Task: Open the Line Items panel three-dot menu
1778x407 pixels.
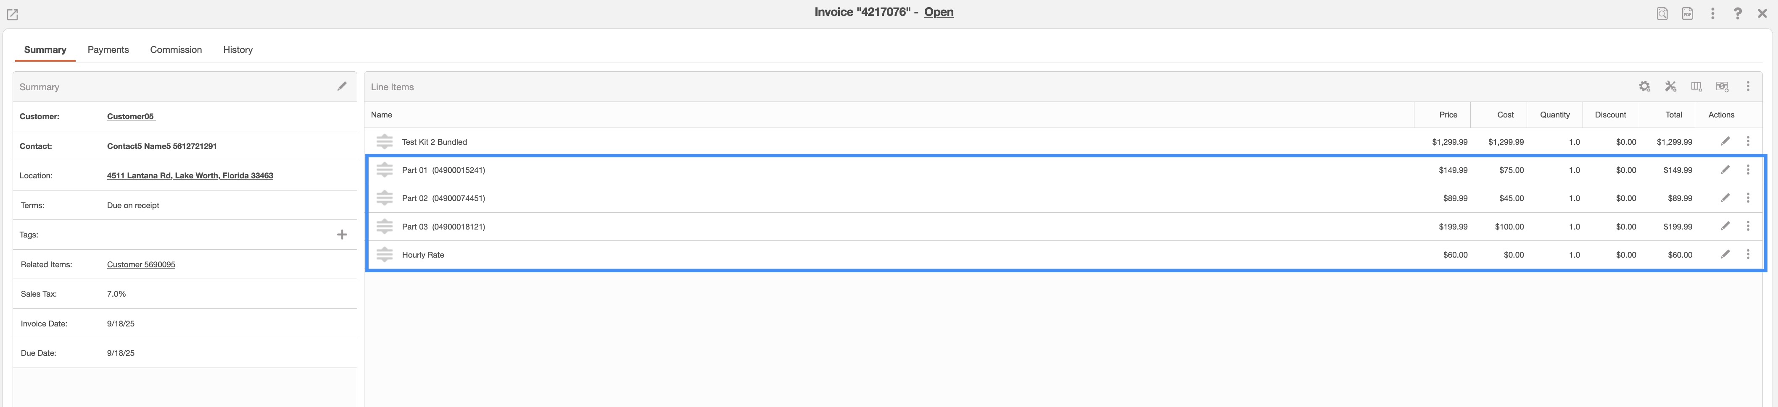Action: tap(1748, 87)
